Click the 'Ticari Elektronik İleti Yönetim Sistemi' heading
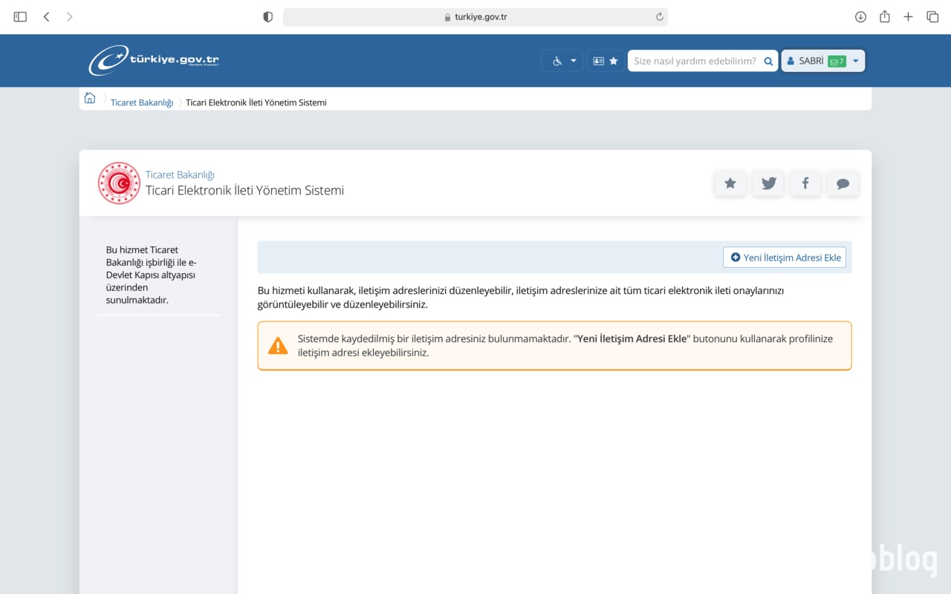The image size is (951, 594). click(x=244, y=190)
